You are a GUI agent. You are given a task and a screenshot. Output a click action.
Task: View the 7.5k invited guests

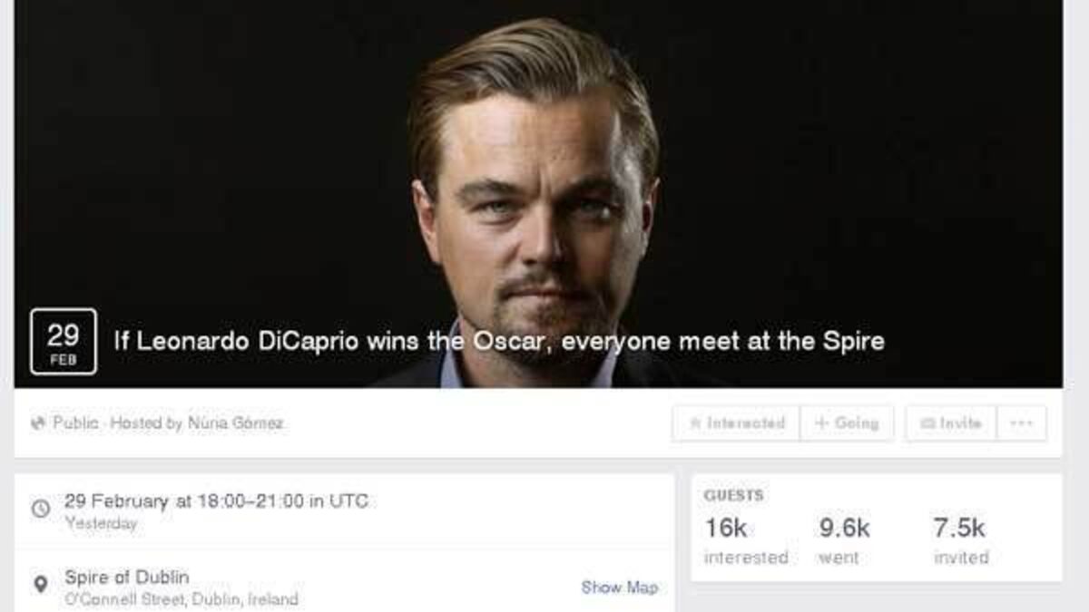(960, 541)
